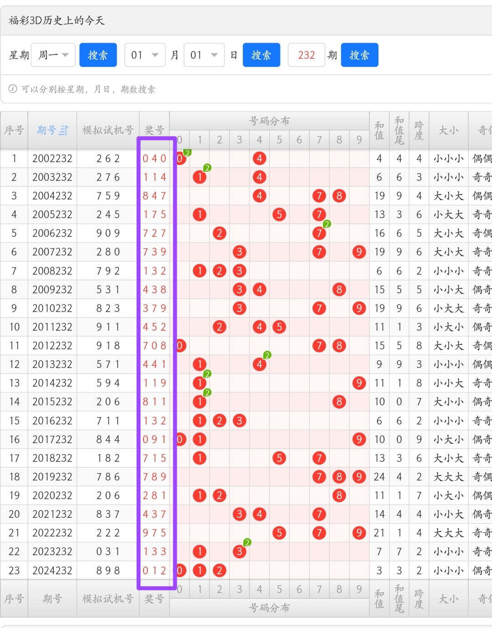This screenshot has width=492, height=628.
Task: Select issue number 2014232
Action: [52, 383]
